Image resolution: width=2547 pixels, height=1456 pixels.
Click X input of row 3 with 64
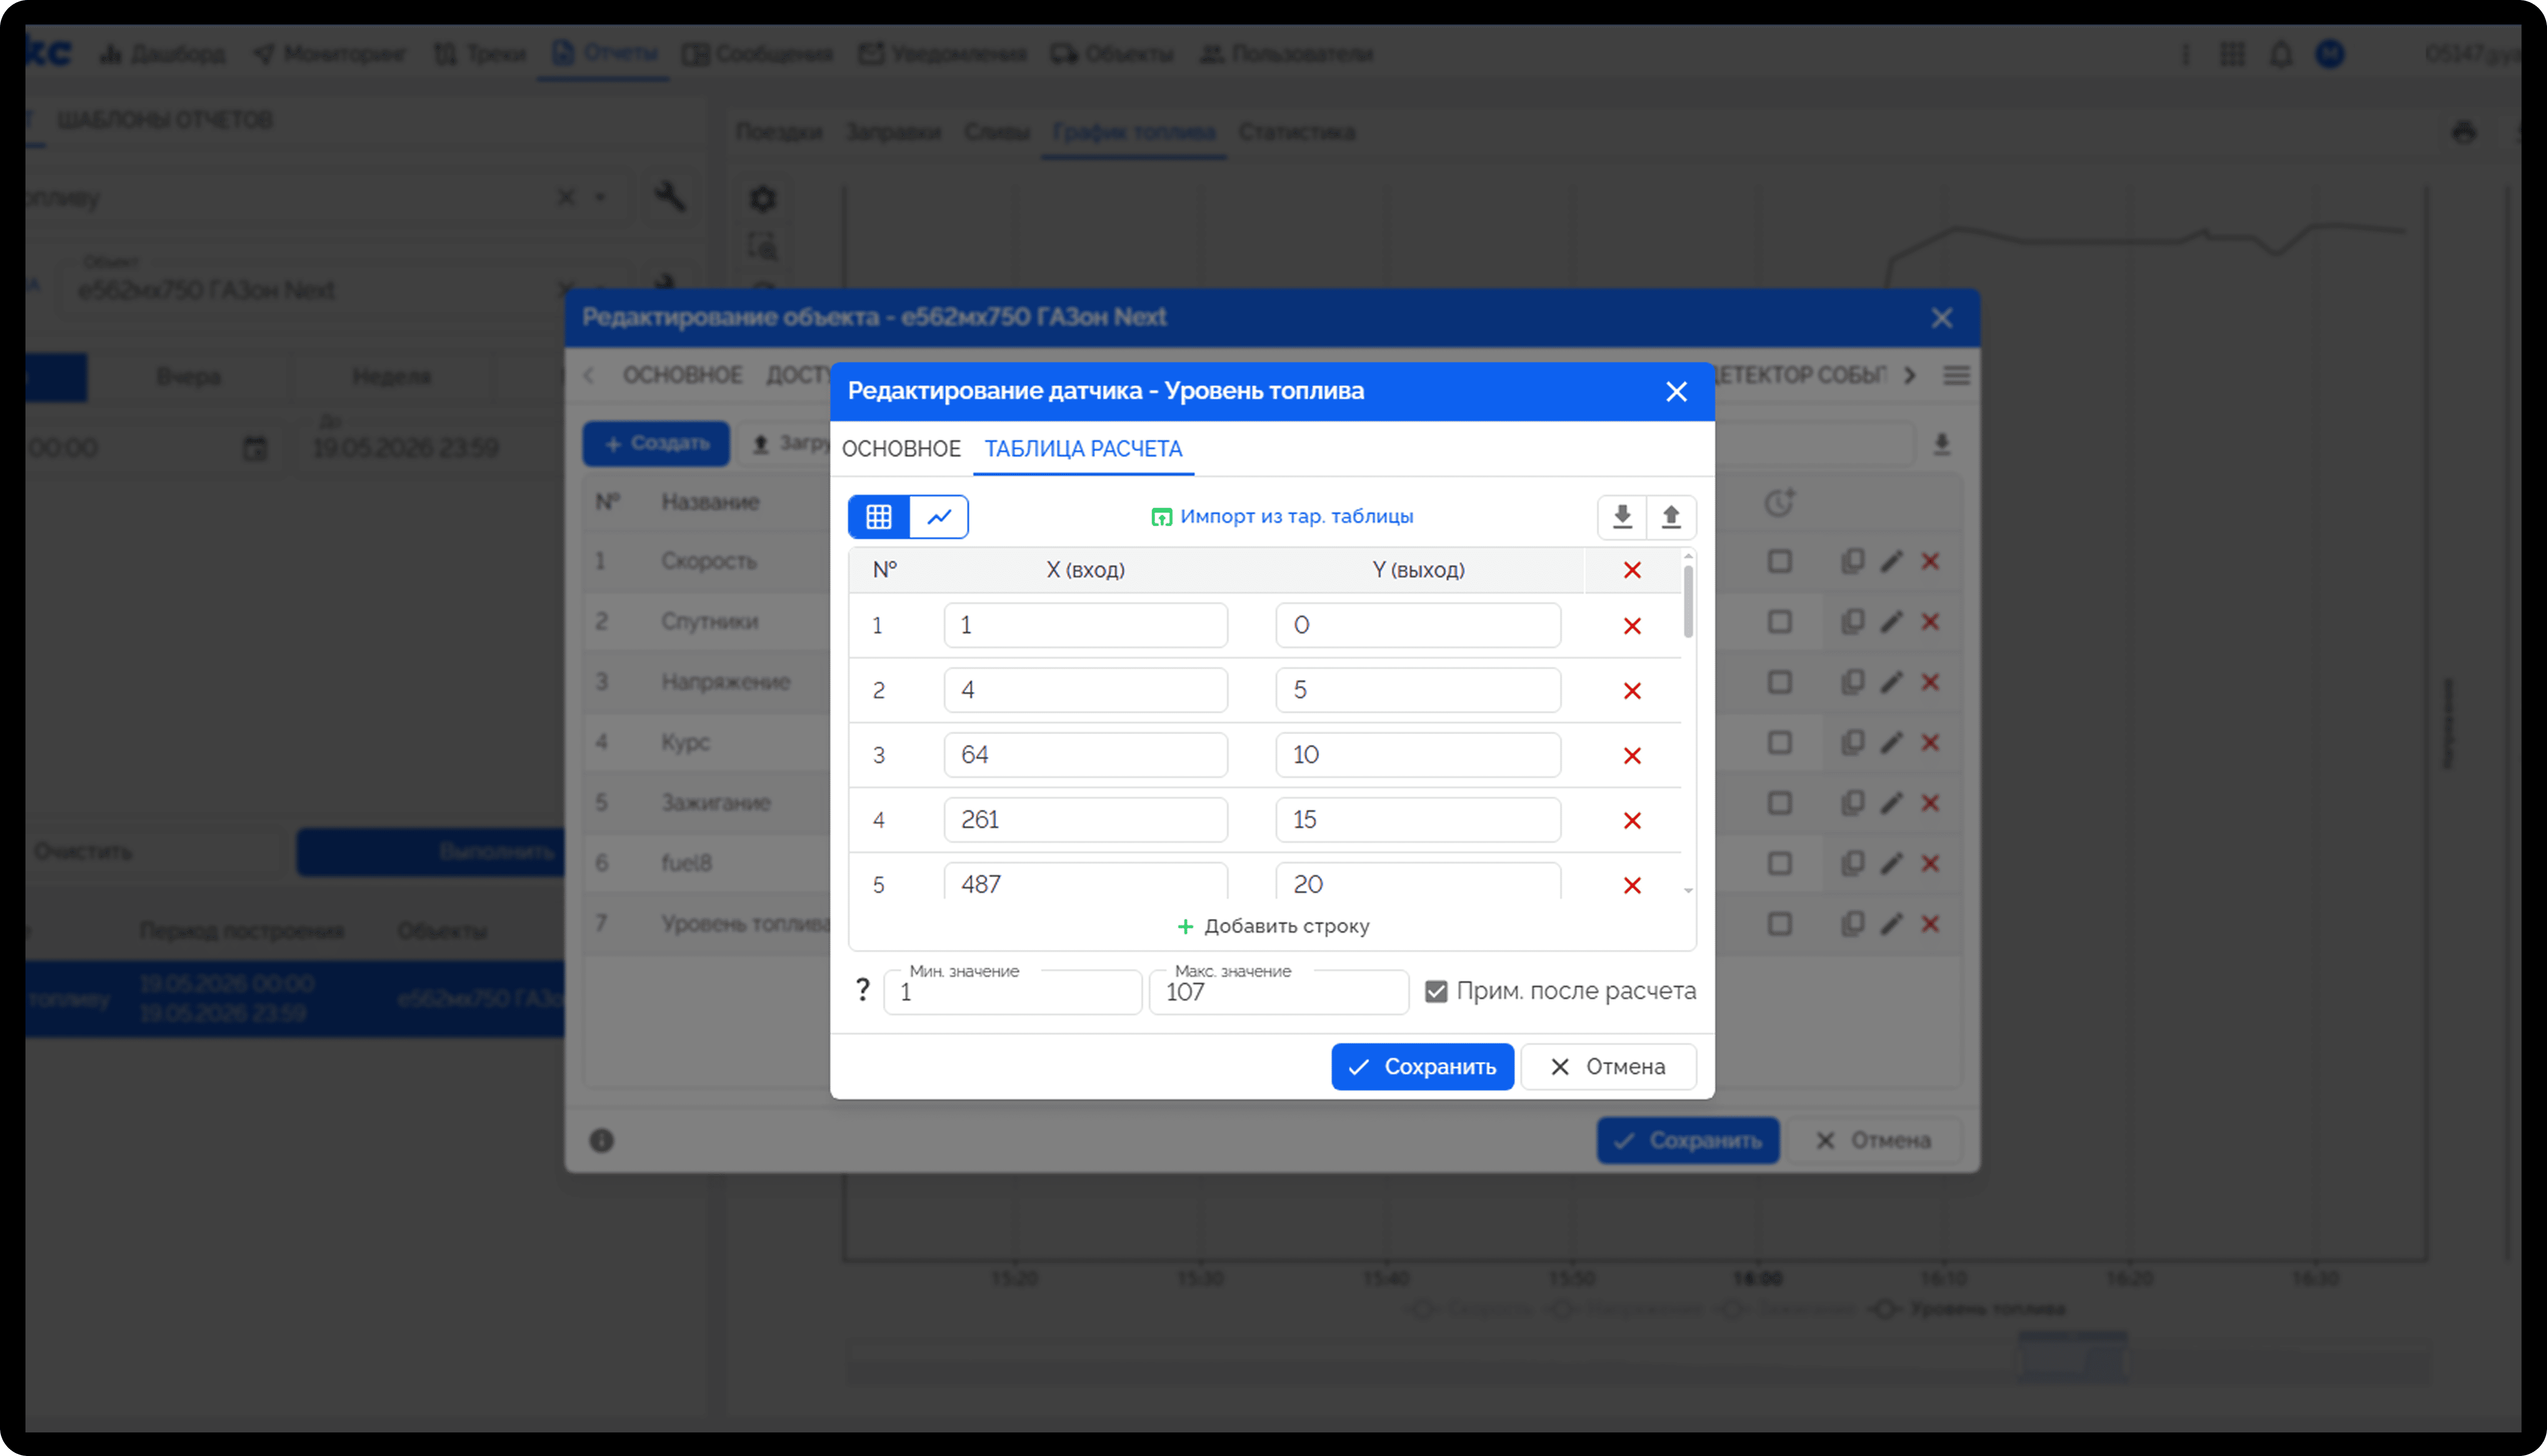pyautogui.click(x=1085, y=755)
